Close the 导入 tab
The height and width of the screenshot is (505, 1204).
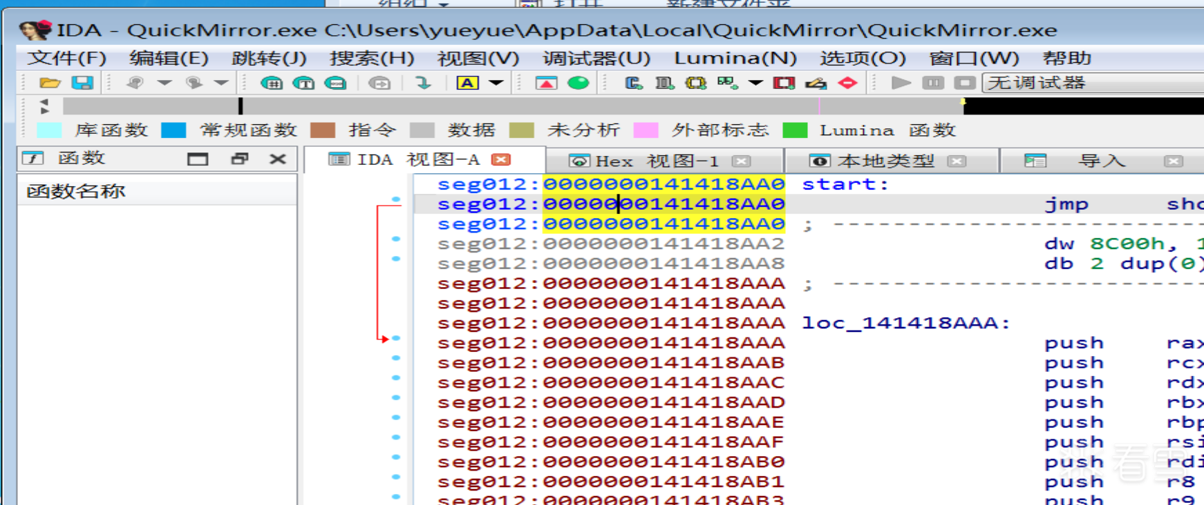point(1173,161)
